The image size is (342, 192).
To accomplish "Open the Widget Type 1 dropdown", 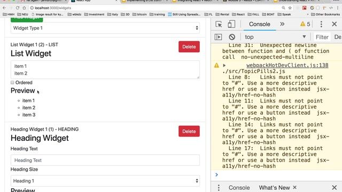I will (x=105, y=28).
